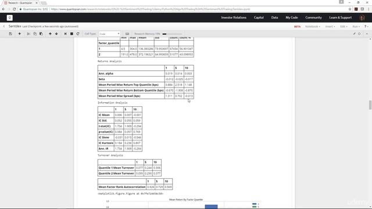The image size is (372, 209).
Task: Click the Quantopian logo in the navbar
Action: (x=9, y=18)
